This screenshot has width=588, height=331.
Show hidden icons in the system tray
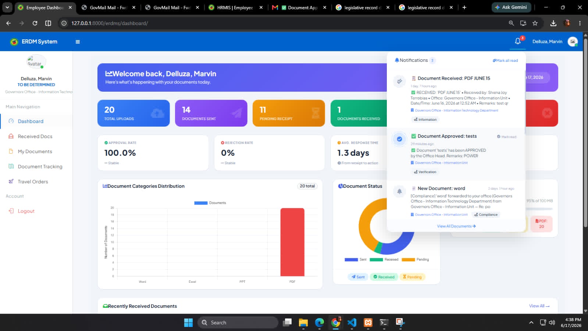(531, 323)
